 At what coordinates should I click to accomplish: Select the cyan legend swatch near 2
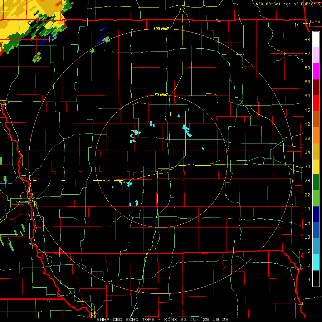(x=316, y=262)
